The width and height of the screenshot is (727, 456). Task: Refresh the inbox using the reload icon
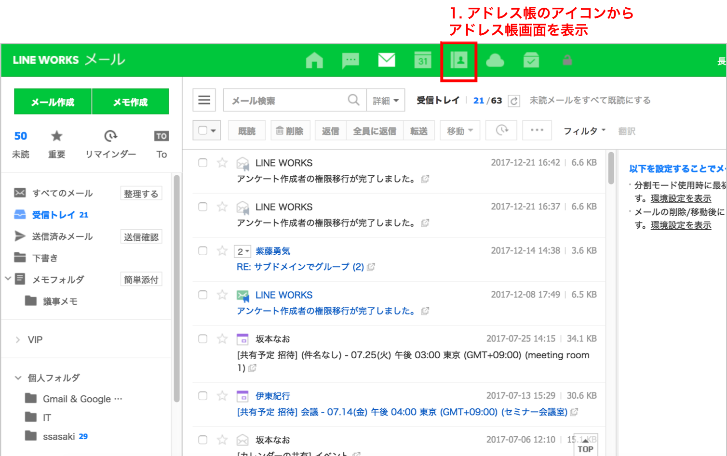(x=514, y=101)
